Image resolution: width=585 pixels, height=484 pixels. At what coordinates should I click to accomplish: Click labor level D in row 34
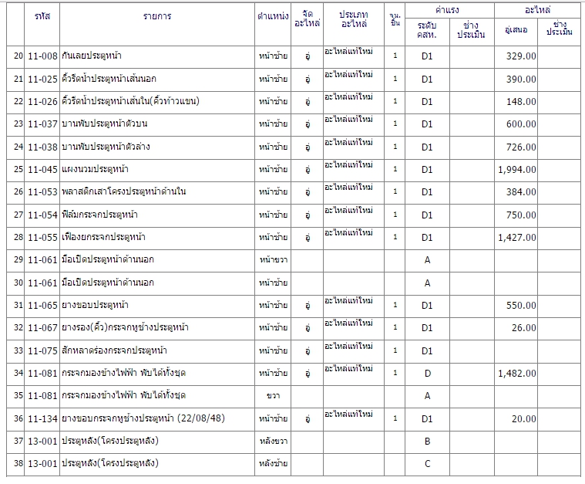427,374
